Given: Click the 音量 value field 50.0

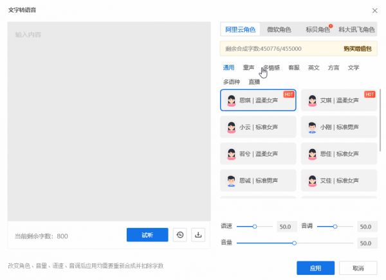Looking at the screenshot, I should [x=367, y=243].
